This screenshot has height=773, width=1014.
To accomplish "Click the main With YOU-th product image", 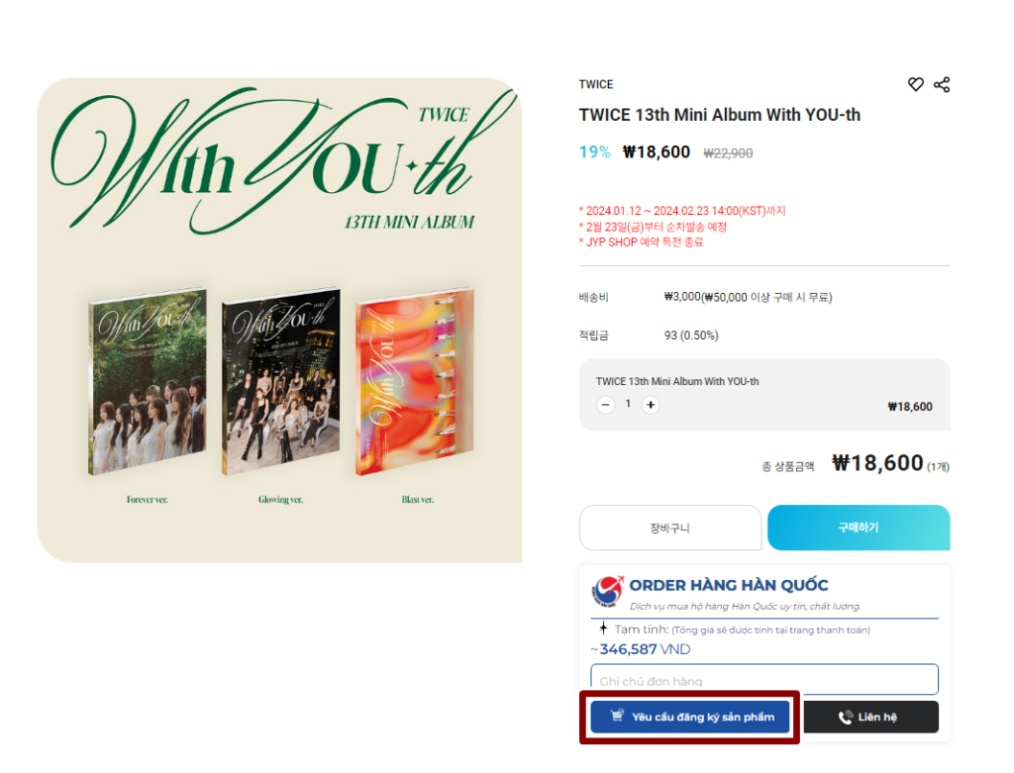I will (x=279, y=321).
